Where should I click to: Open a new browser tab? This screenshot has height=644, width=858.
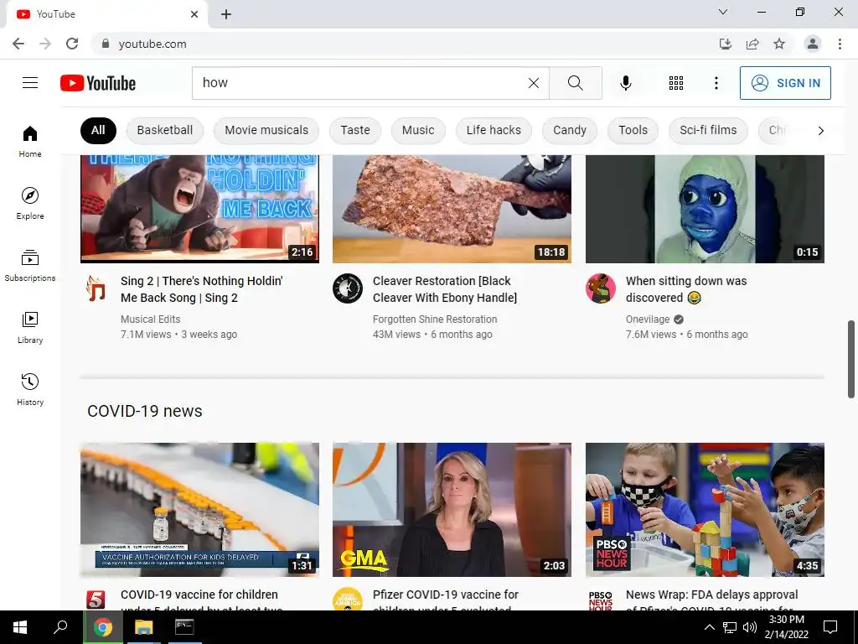pyautogui.click(x=226, y=14)
